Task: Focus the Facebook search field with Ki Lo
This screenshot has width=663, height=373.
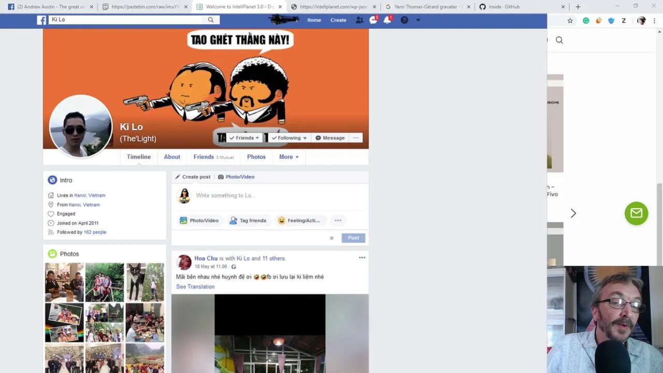Action: coord(127,20)
